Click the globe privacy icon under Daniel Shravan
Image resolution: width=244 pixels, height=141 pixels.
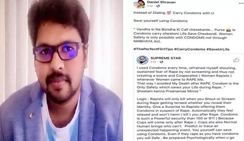pos(158,6)
